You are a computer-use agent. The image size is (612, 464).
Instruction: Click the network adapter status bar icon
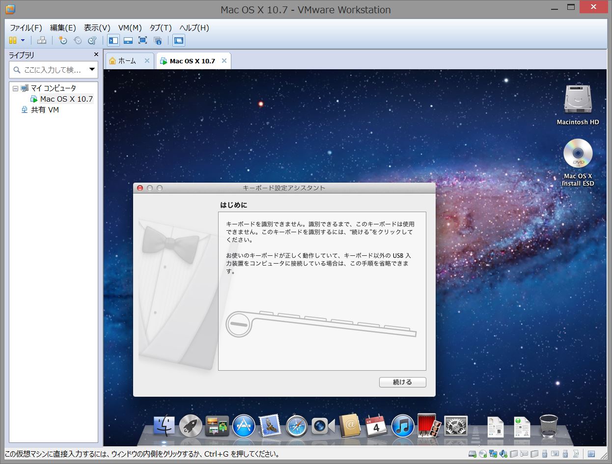pos(493,454)
